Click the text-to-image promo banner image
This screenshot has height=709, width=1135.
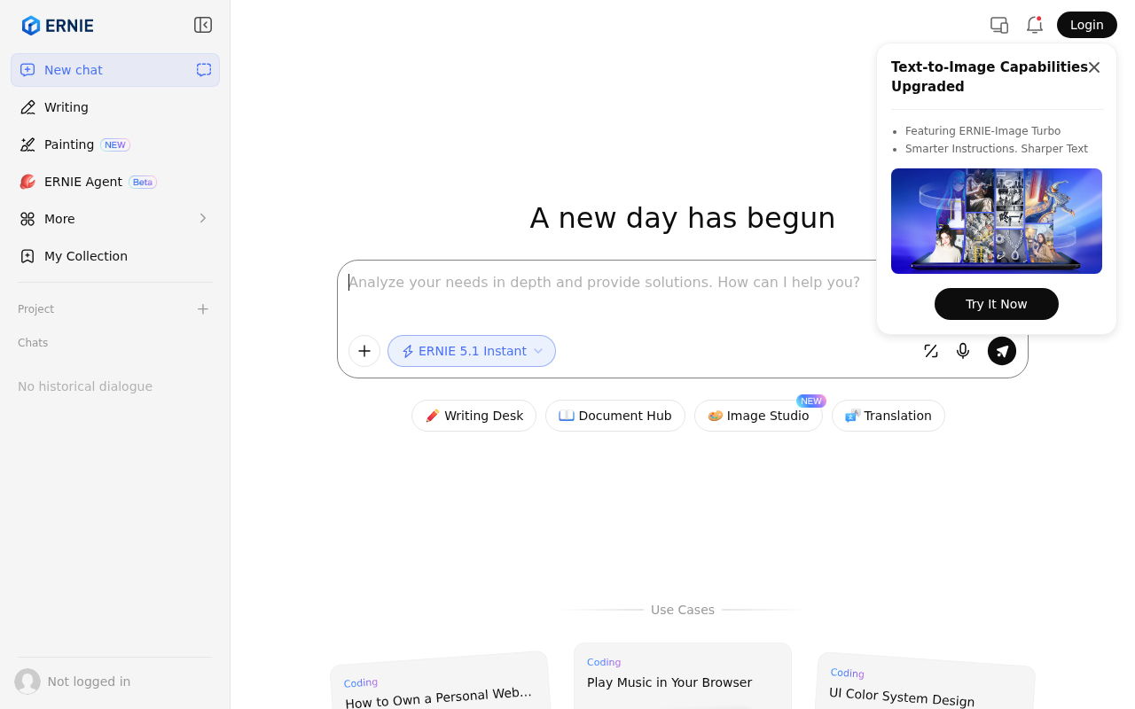pyautogui.click(x=997, y=221)
